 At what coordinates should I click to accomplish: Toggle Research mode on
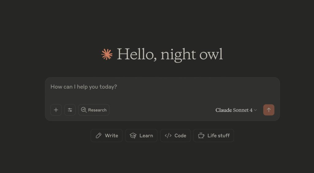[x=94, y=110]
